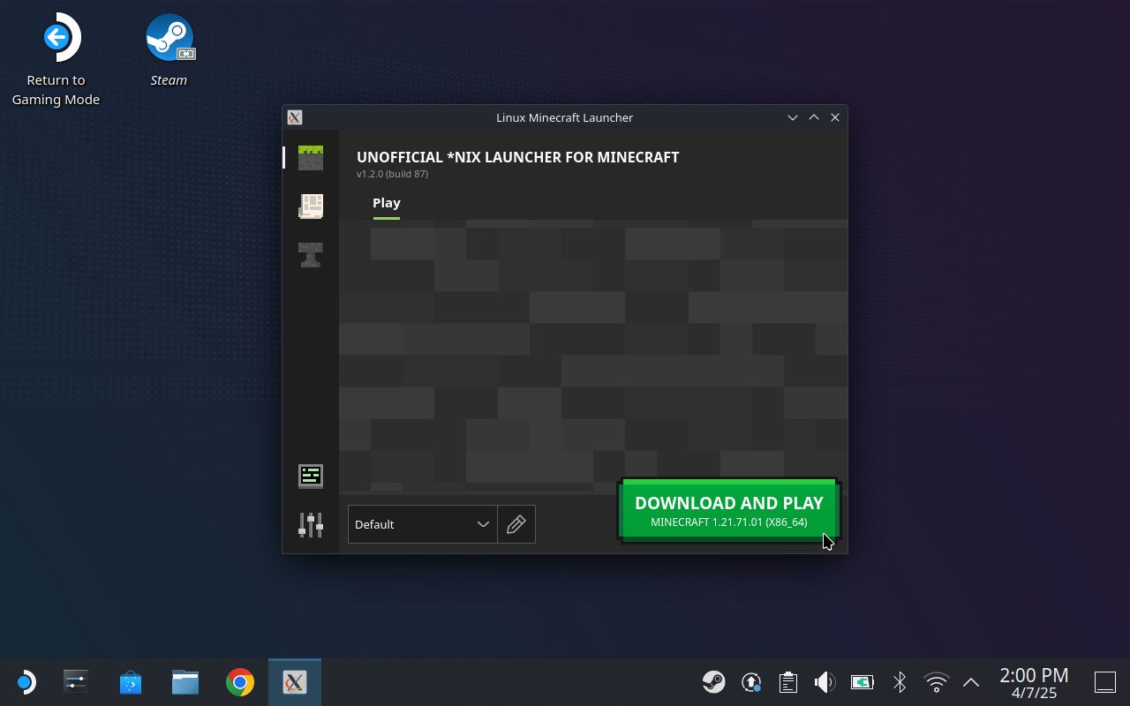Open the volume control tray icon
The image size is (1130, 706).
[825, 682]
